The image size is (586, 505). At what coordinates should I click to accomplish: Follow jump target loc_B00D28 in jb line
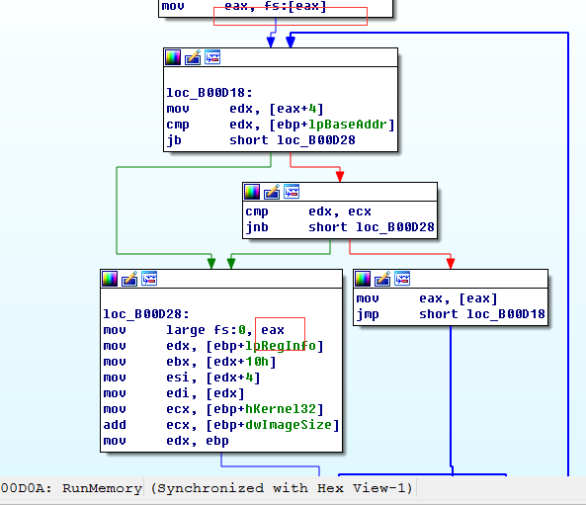coord(316,140)
